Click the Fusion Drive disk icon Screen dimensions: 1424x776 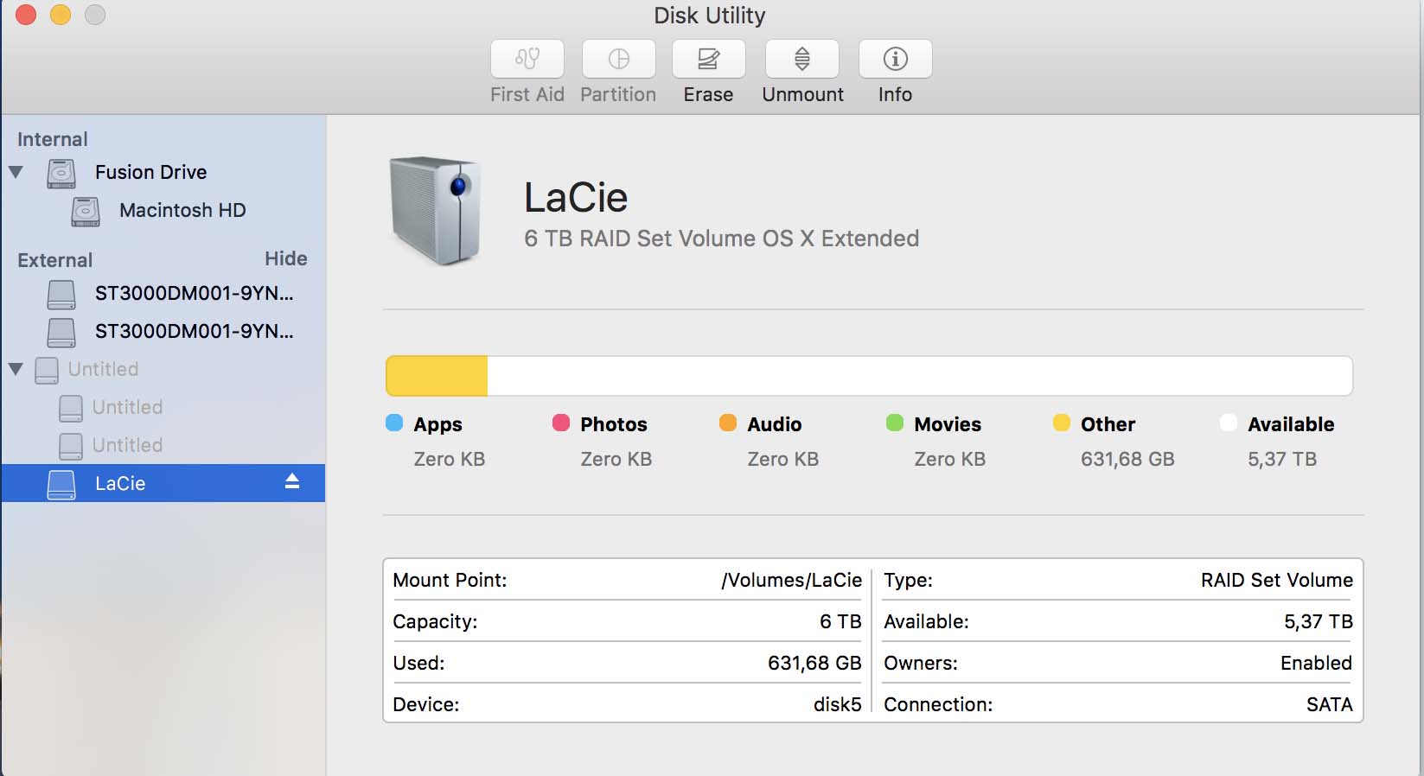(x=61, y=173)
